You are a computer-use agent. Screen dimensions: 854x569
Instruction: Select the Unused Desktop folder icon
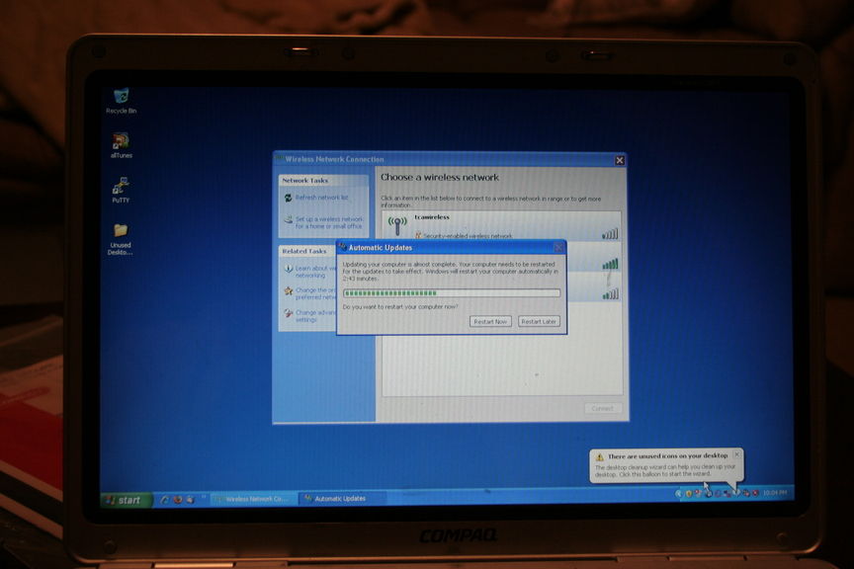121,239
